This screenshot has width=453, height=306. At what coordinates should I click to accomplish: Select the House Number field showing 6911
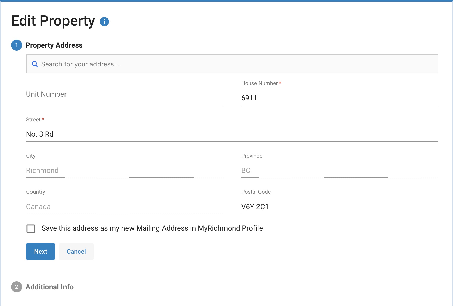tap(340, 98)
